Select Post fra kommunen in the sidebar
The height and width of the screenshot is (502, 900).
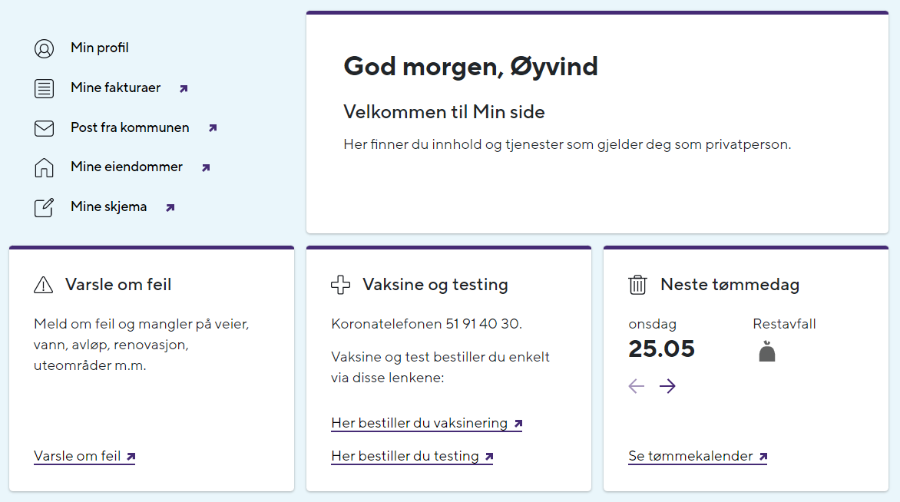click(127, 127)
